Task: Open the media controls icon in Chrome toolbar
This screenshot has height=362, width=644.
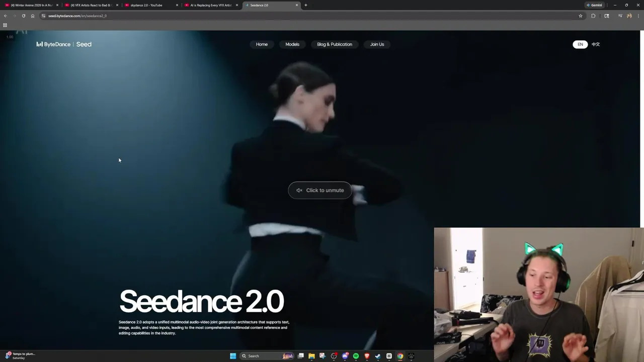Action: [620, 16]
